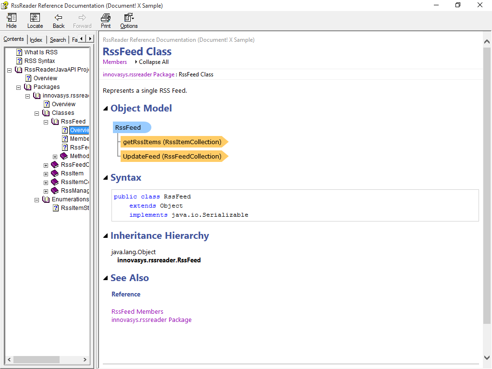
Task: Click the content pane scroll-down arrow
Action: click(x=487, y=357)
